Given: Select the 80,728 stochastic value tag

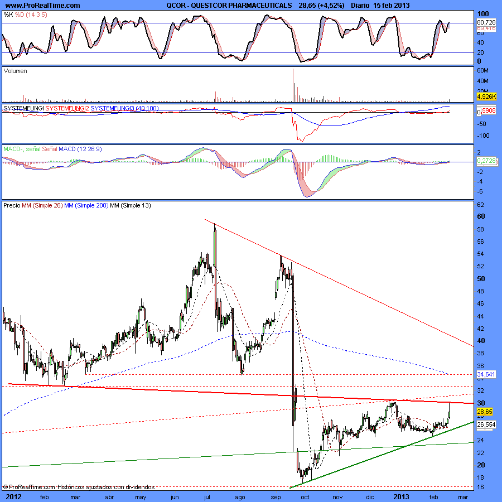Looking at the screenshot, I should (x=486, y=22).
